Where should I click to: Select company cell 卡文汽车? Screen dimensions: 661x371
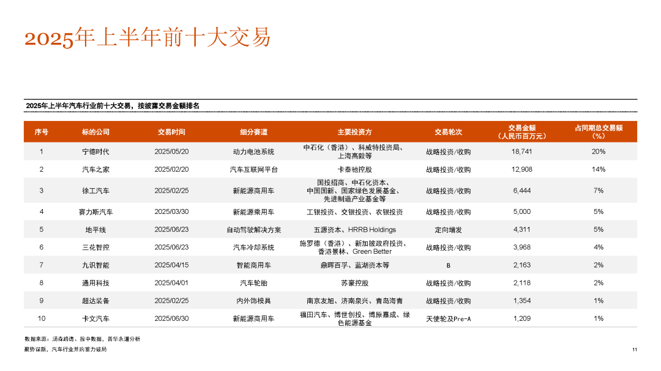click(95, 318)
